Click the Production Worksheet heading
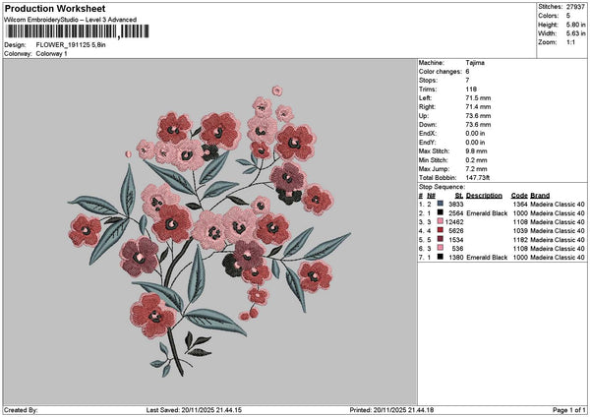The image size is (590, 417). [55, 8]
